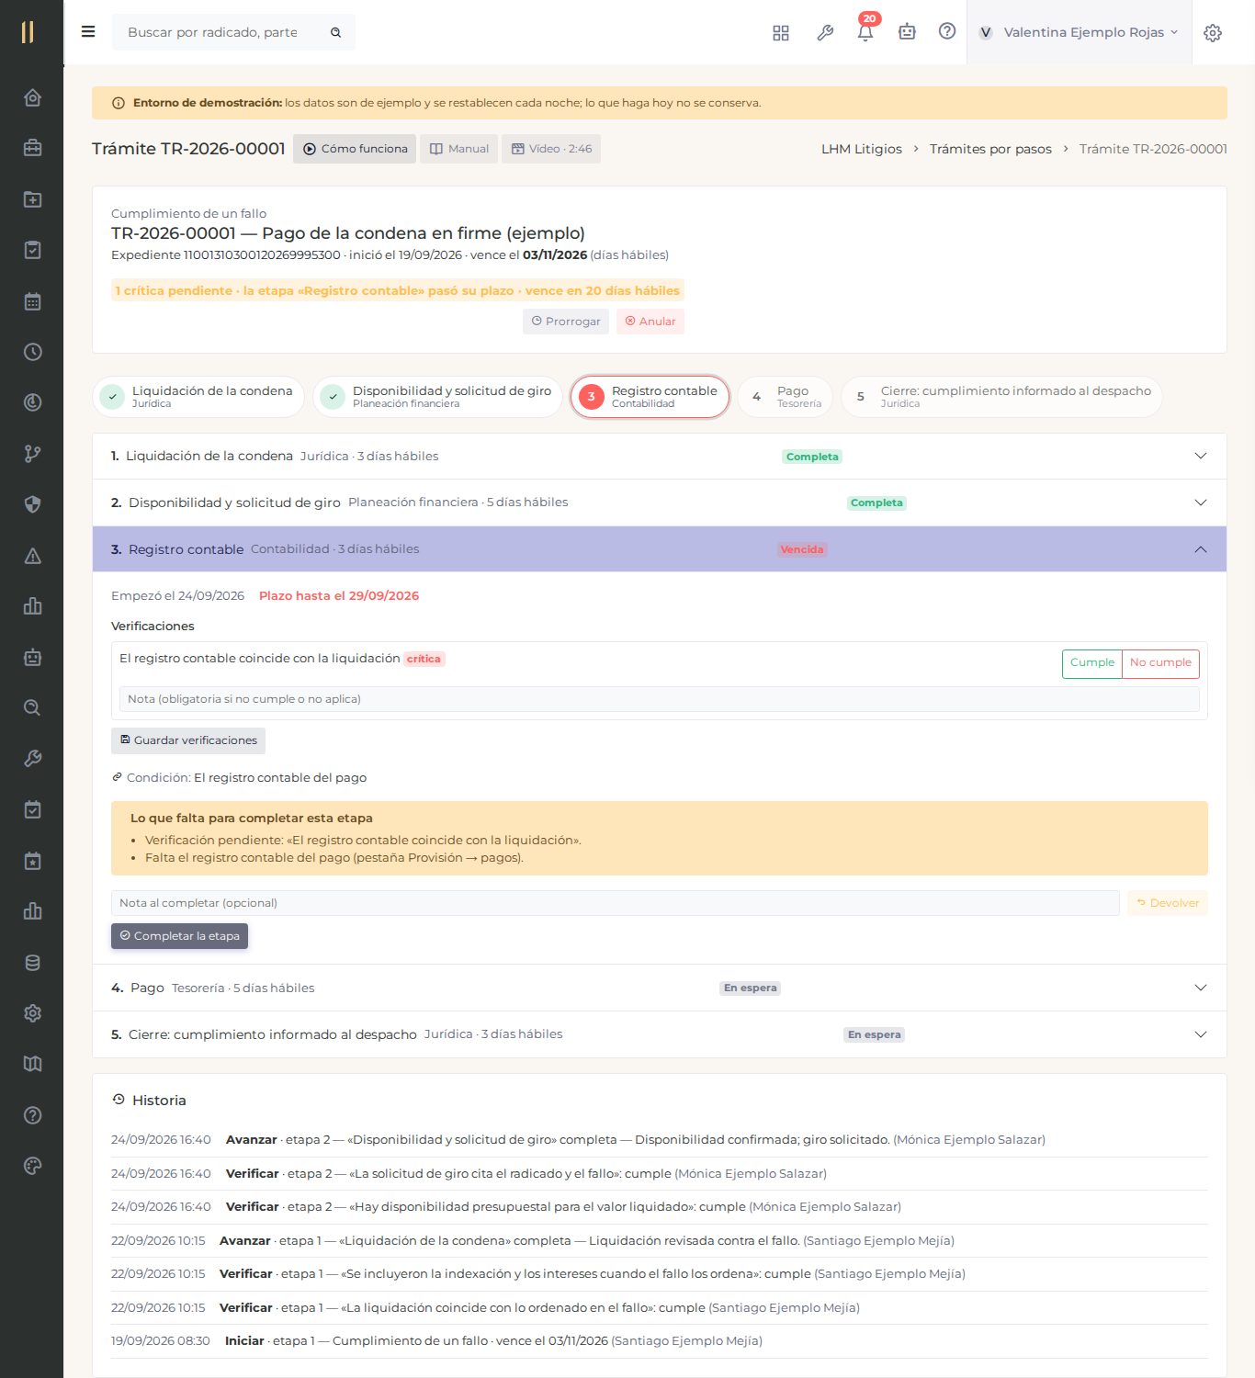Mark verification as No cumple
The image size is (1255, 1378).
pos(1160,663)
